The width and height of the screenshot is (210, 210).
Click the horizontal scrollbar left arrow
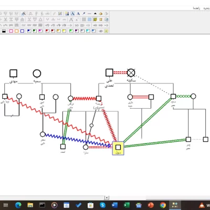point(107,198)
